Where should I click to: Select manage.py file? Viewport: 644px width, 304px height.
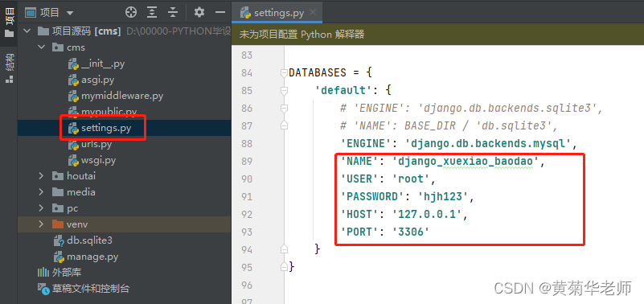[x=92, y=257]
